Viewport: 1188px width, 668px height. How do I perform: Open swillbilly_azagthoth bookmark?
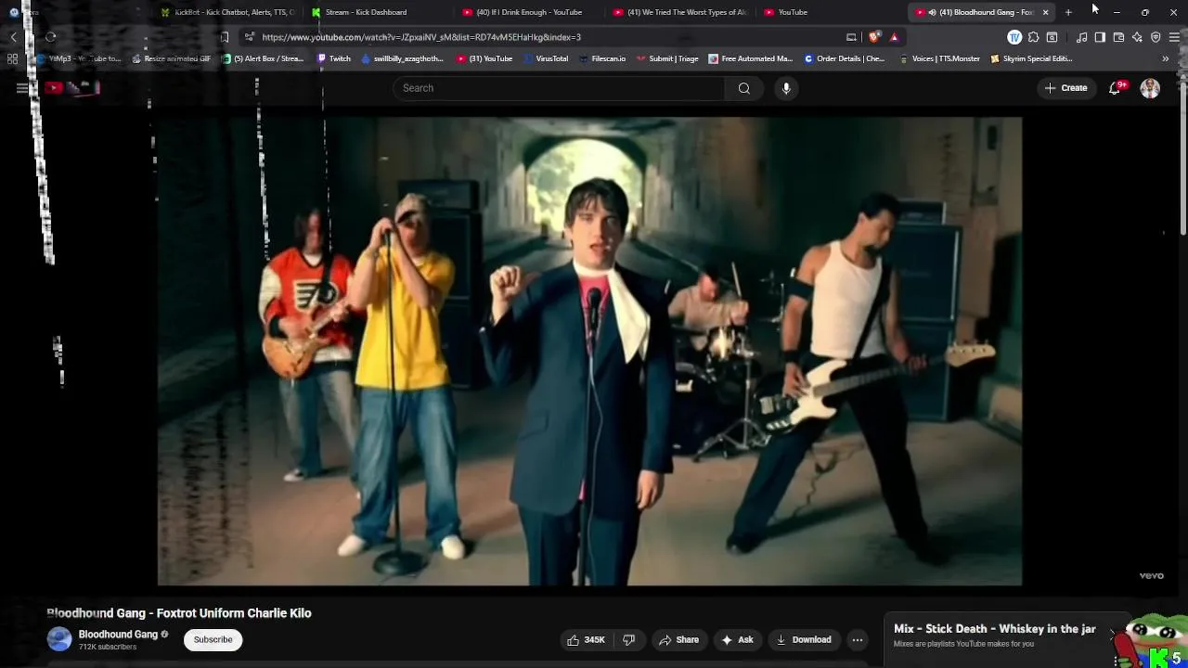pyautogui.click(x=403, y=58)
